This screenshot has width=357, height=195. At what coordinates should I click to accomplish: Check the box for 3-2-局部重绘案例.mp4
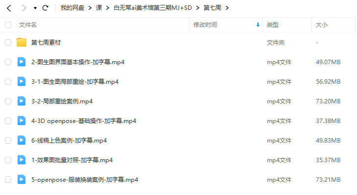click(8, 101)
